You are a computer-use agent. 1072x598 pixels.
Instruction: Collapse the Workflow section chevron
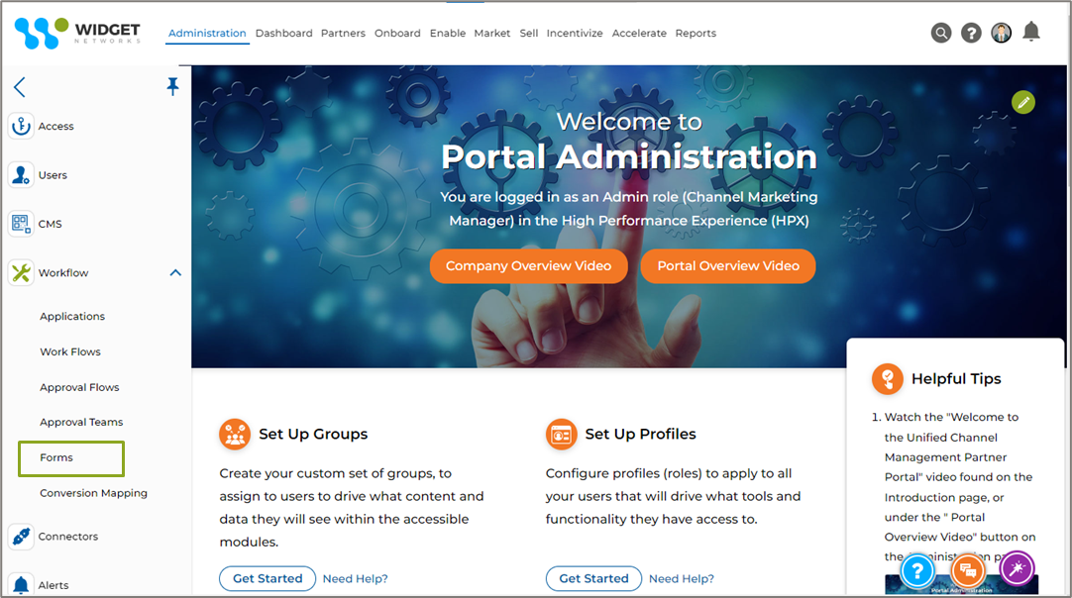(175, 272)
